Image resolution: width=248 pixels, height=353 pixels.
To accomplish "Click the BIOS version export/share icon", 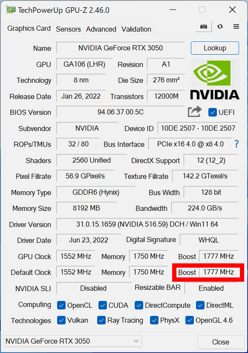I will [194, 111].
